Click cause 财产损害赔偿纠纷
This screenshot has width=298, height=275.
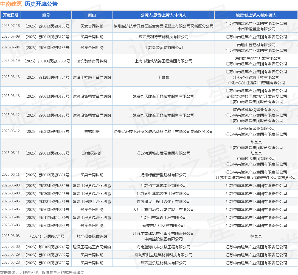click(92, 236)
